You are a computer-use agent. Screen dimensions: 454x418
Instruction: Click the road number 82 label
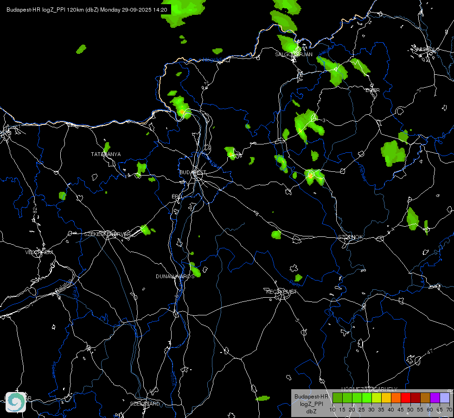point(35,211)
